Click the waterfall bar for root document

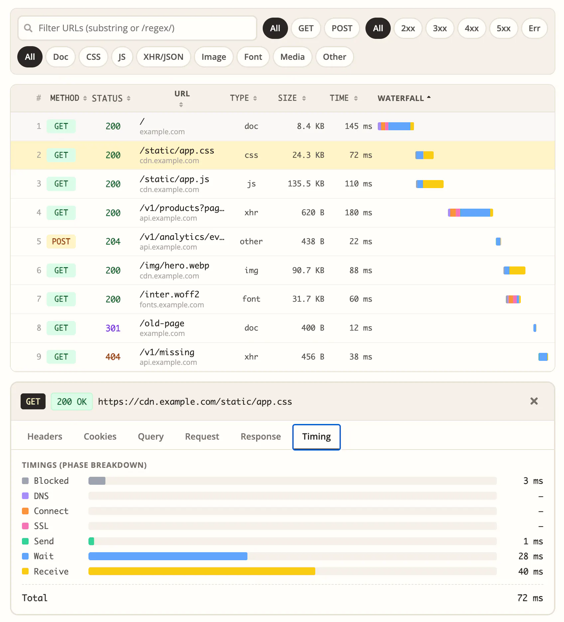point(396,126)
